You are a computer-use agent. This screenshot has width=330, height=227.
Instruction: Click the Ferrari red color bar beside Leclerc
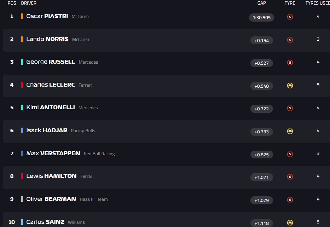tap(22, 85)
